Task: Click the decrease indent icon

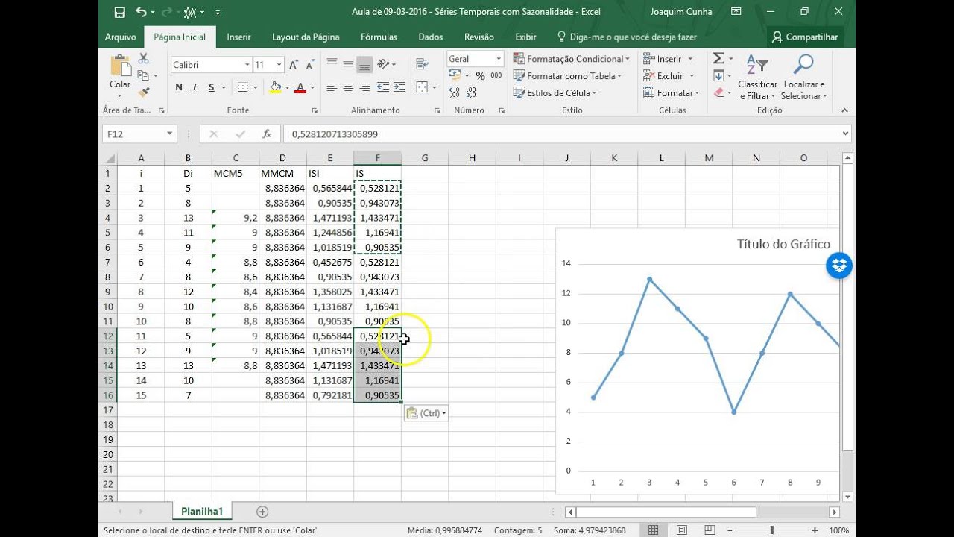Action: tap(382, 87)
